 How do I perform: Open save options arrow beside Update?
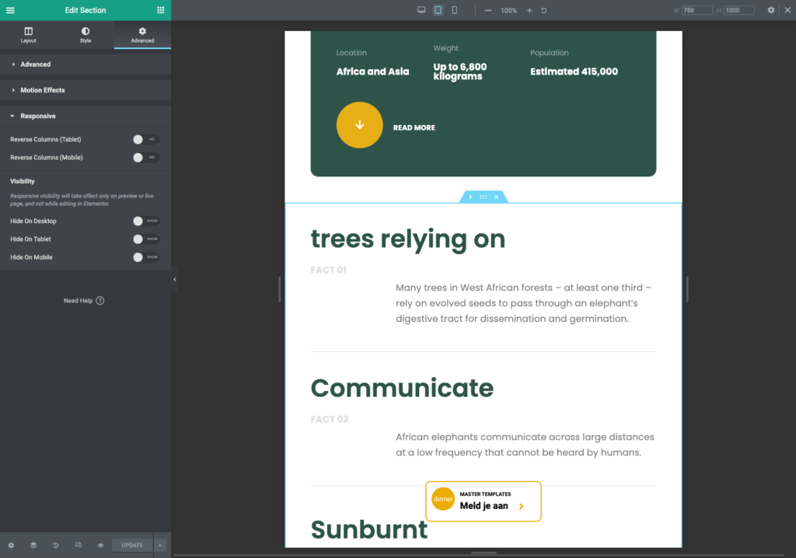160,545
